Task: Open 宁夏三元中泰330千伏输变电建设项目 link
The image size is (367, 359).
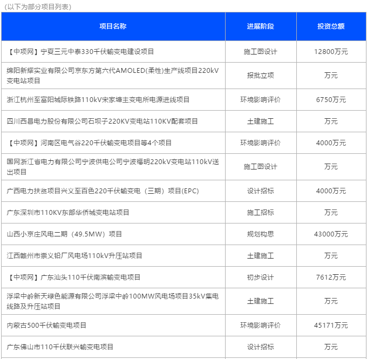Action: (x=81, y=52)
